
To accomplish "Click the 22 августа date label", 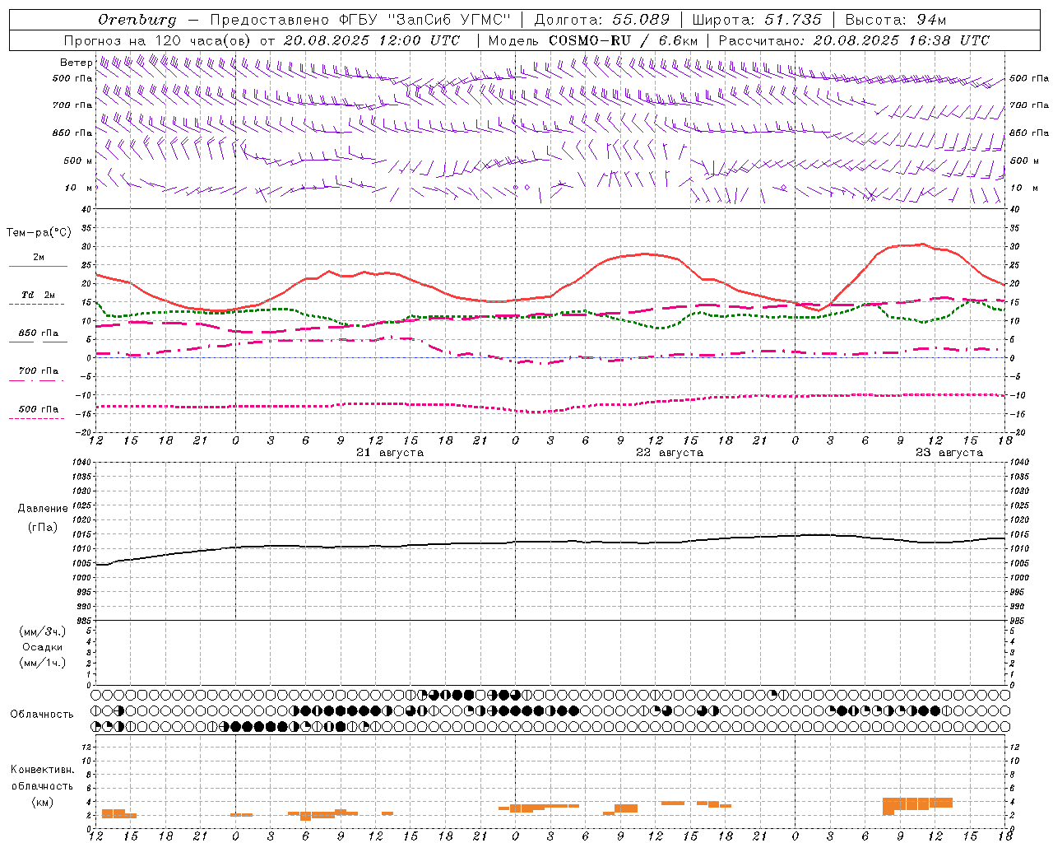I will point(670,452).
